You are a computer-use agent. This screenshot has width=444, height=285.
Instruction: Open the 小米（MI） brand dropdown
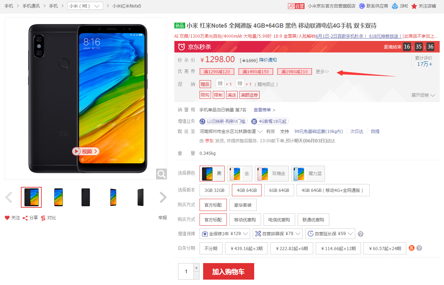(85, 6)
